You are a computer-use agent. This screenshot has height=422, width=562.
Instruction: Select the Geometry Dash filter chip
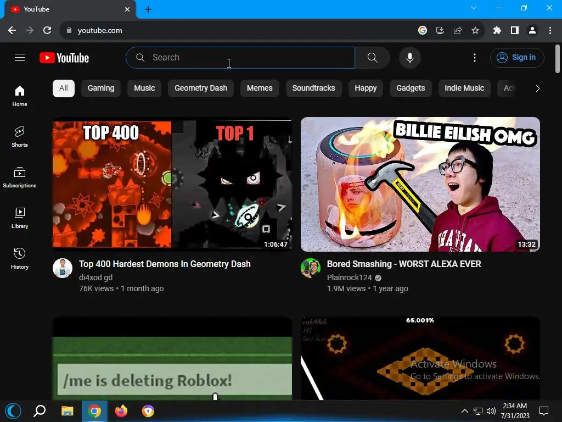pyautogui.click(x=201, y=88)
